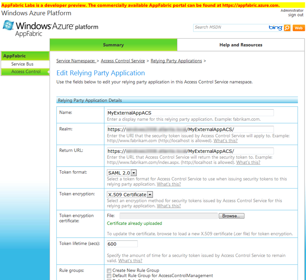Select the Summary tab
Viewport: 306px width, 280px height.
click(x=113, y=44)
